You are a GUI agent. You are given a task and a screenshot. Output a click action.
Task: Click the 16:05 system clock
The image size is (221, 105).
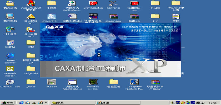(x=213, y=103)
